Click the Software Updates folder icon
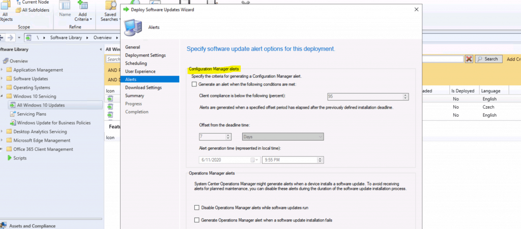 coord(9,79)
